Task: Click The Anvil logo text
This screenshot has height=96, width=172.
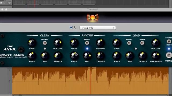Action: click(10, 48)
